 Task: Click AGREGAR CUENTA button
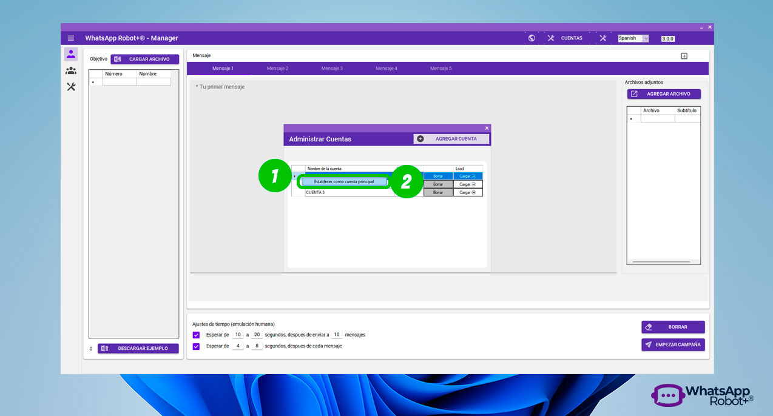coord(451,139)
